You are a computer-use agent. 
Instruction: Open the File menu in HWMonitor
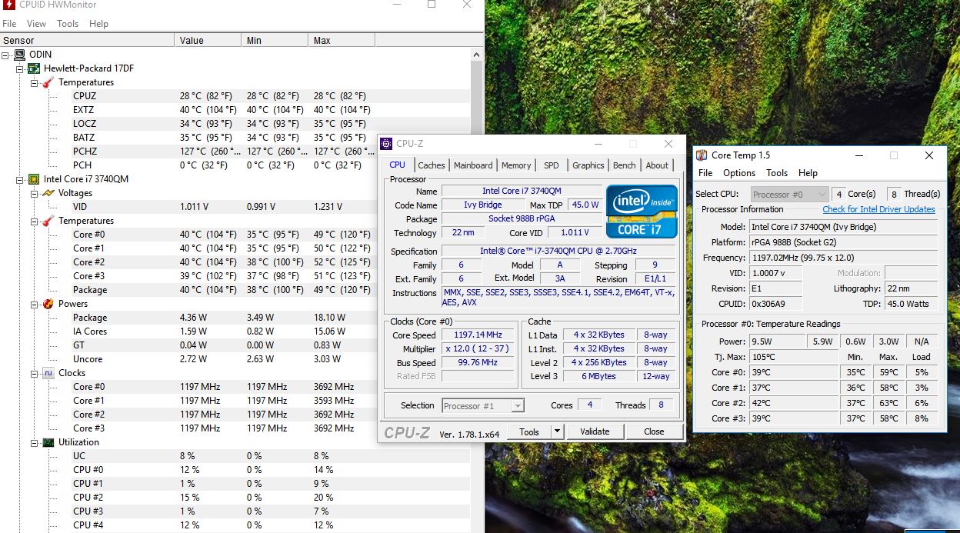point(9,24)
